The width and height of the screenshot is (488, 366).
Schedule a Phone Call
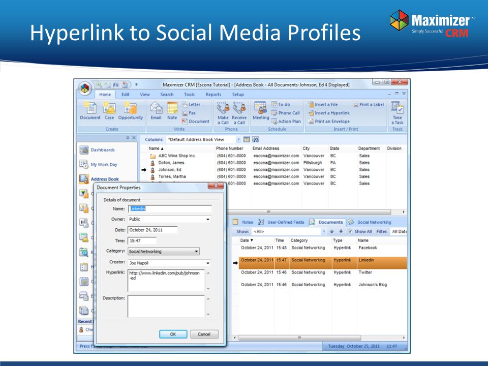286,113
